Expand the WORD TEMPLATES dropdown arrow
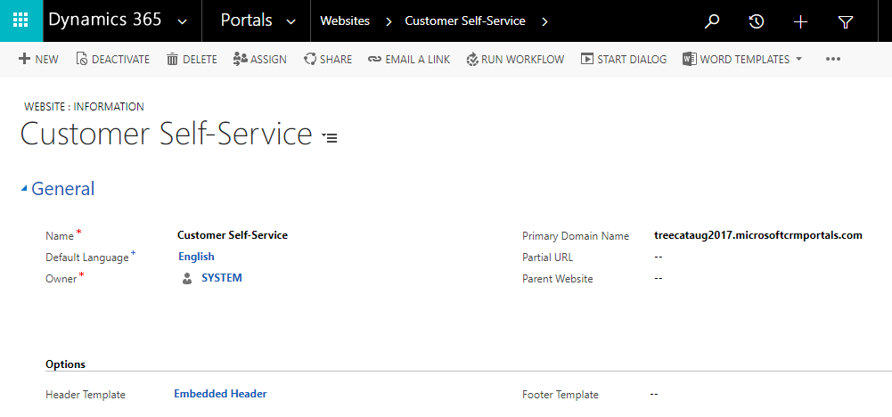Screen dimensions: 892x417 [798, 59]
